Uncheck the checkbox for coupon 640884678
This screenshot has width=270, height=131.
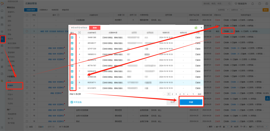click(x=72, y=71)
